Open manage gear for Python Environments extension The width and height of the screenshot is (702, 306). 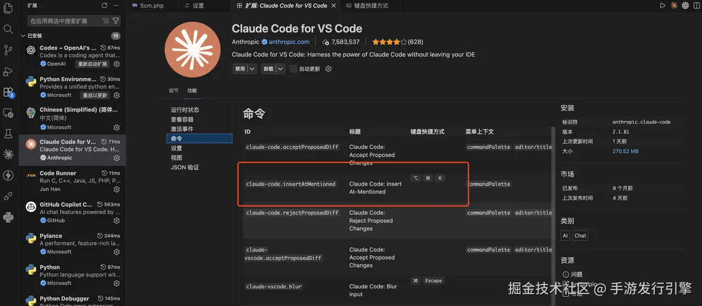pos(116,95)
